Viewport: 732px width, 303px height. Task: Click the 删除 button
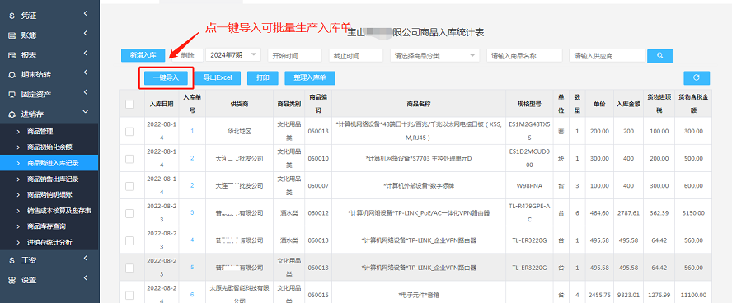tap(187, 55)
